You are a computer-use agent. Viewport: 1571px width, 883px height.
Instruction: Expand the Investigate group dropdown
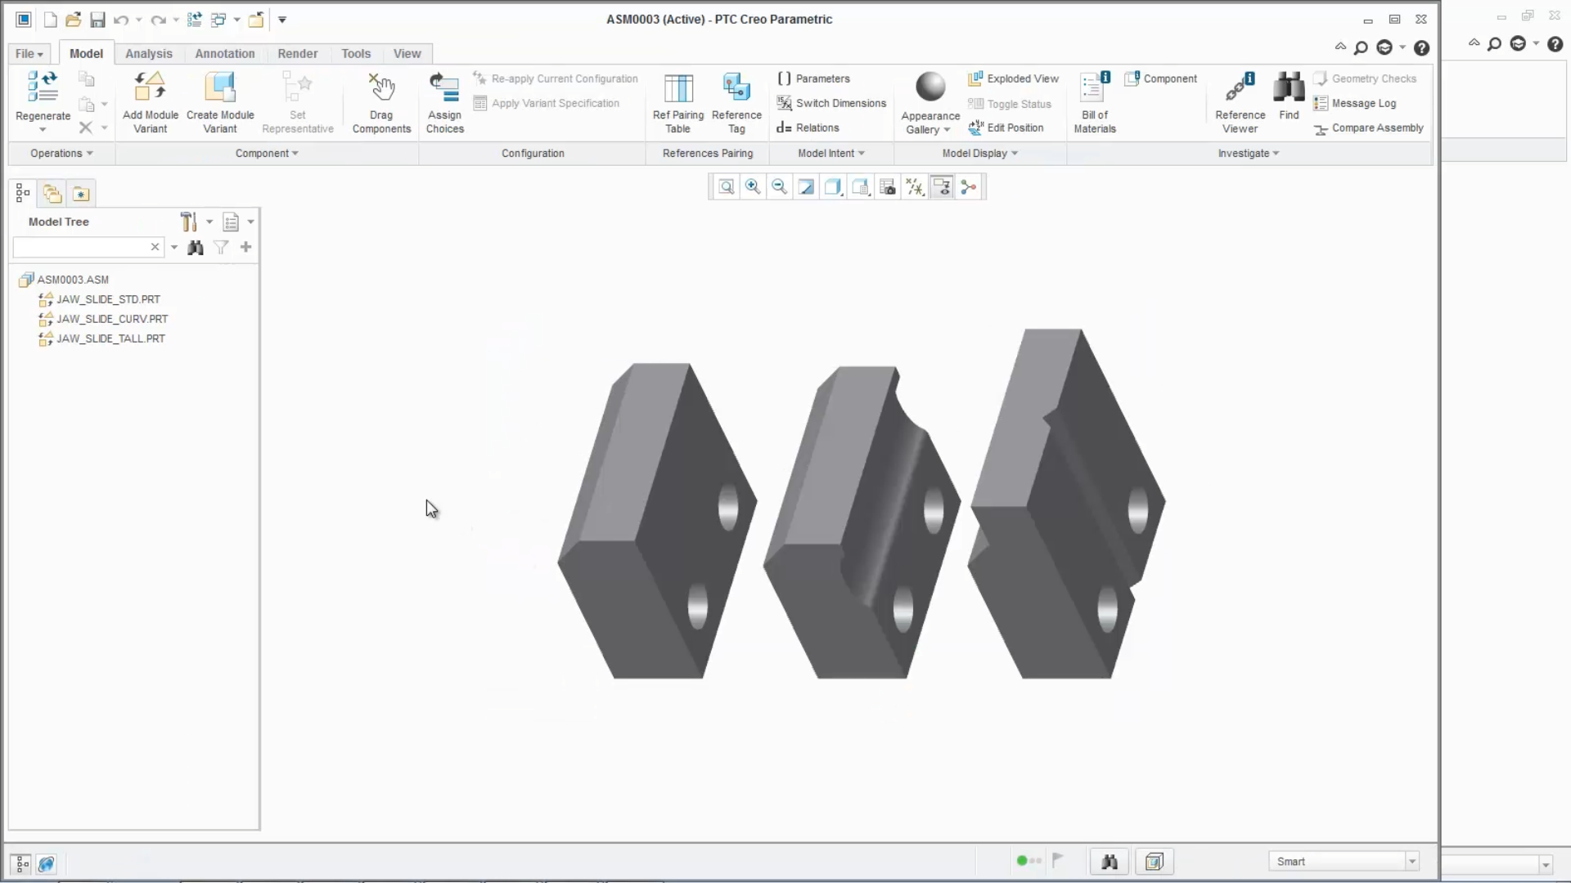[x=1249, y=153]
